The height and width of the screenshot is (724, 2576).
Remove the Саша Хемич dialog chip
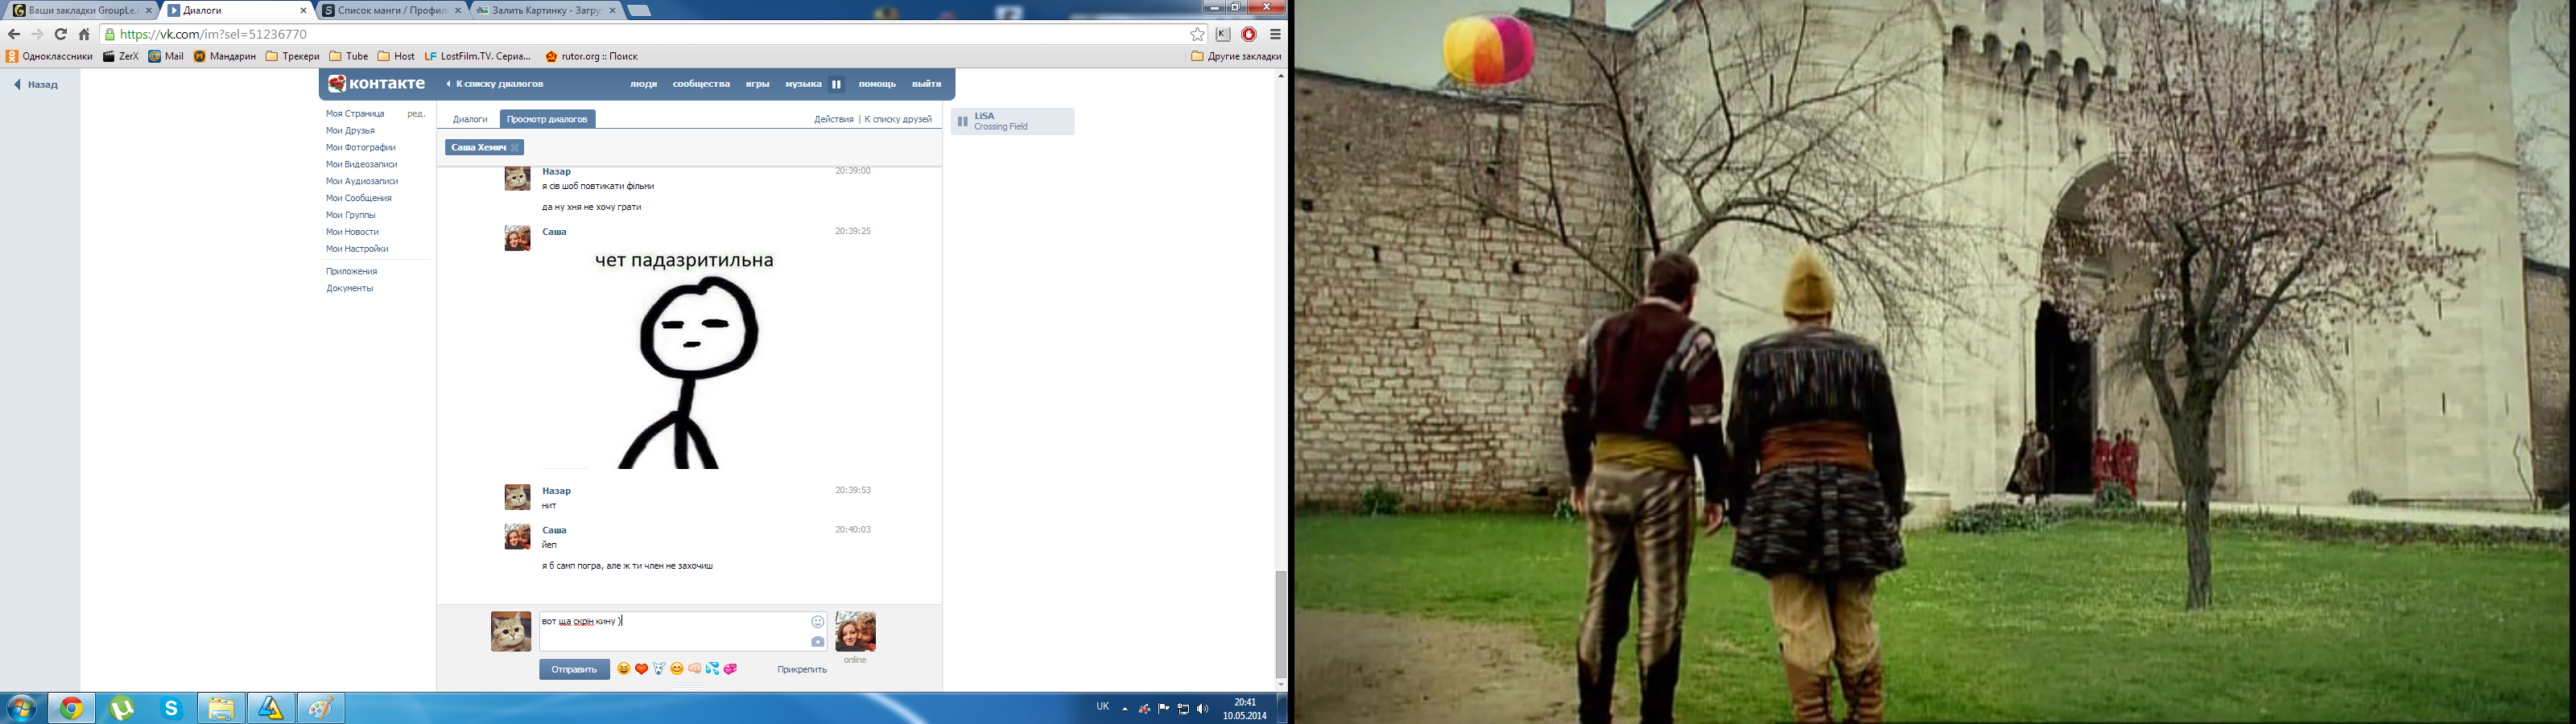tap(515, 148)
